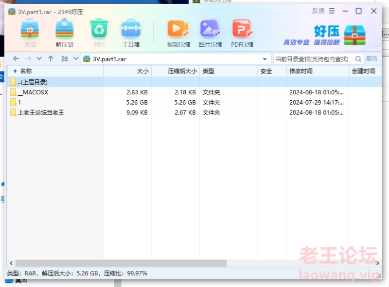Viewport: 389px width, 287px height.
Task: Click the view mode list icon
Action: (x=65, y=59)
